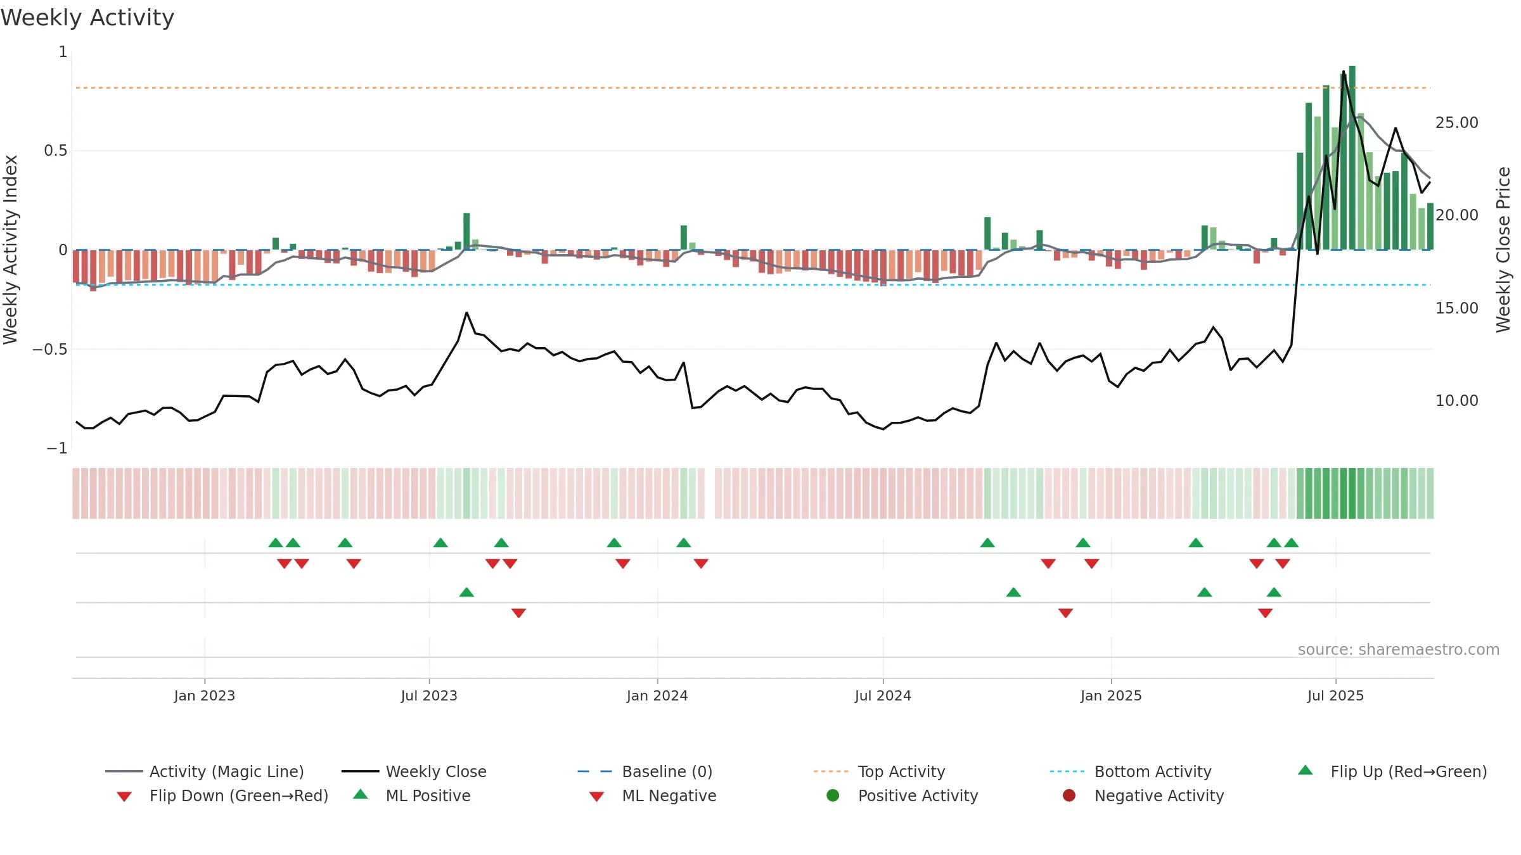1521x855 pixels.
Task: Click the green activity spike bar after Jul 2023
Action: pos(466,231)
